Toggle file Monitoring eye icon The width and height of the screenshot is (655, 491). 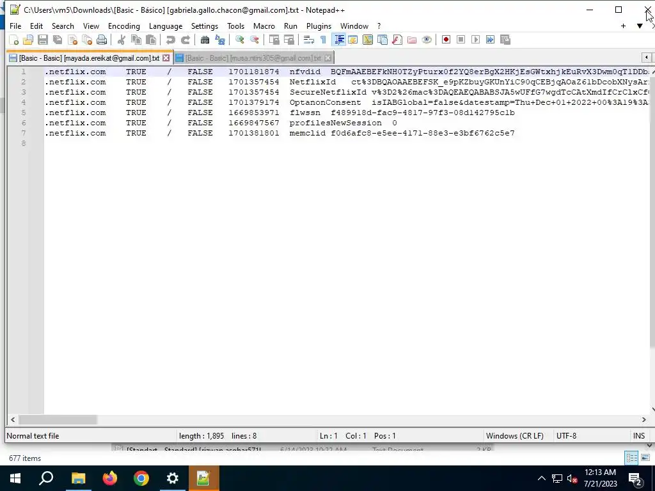(x=427, y=40)
